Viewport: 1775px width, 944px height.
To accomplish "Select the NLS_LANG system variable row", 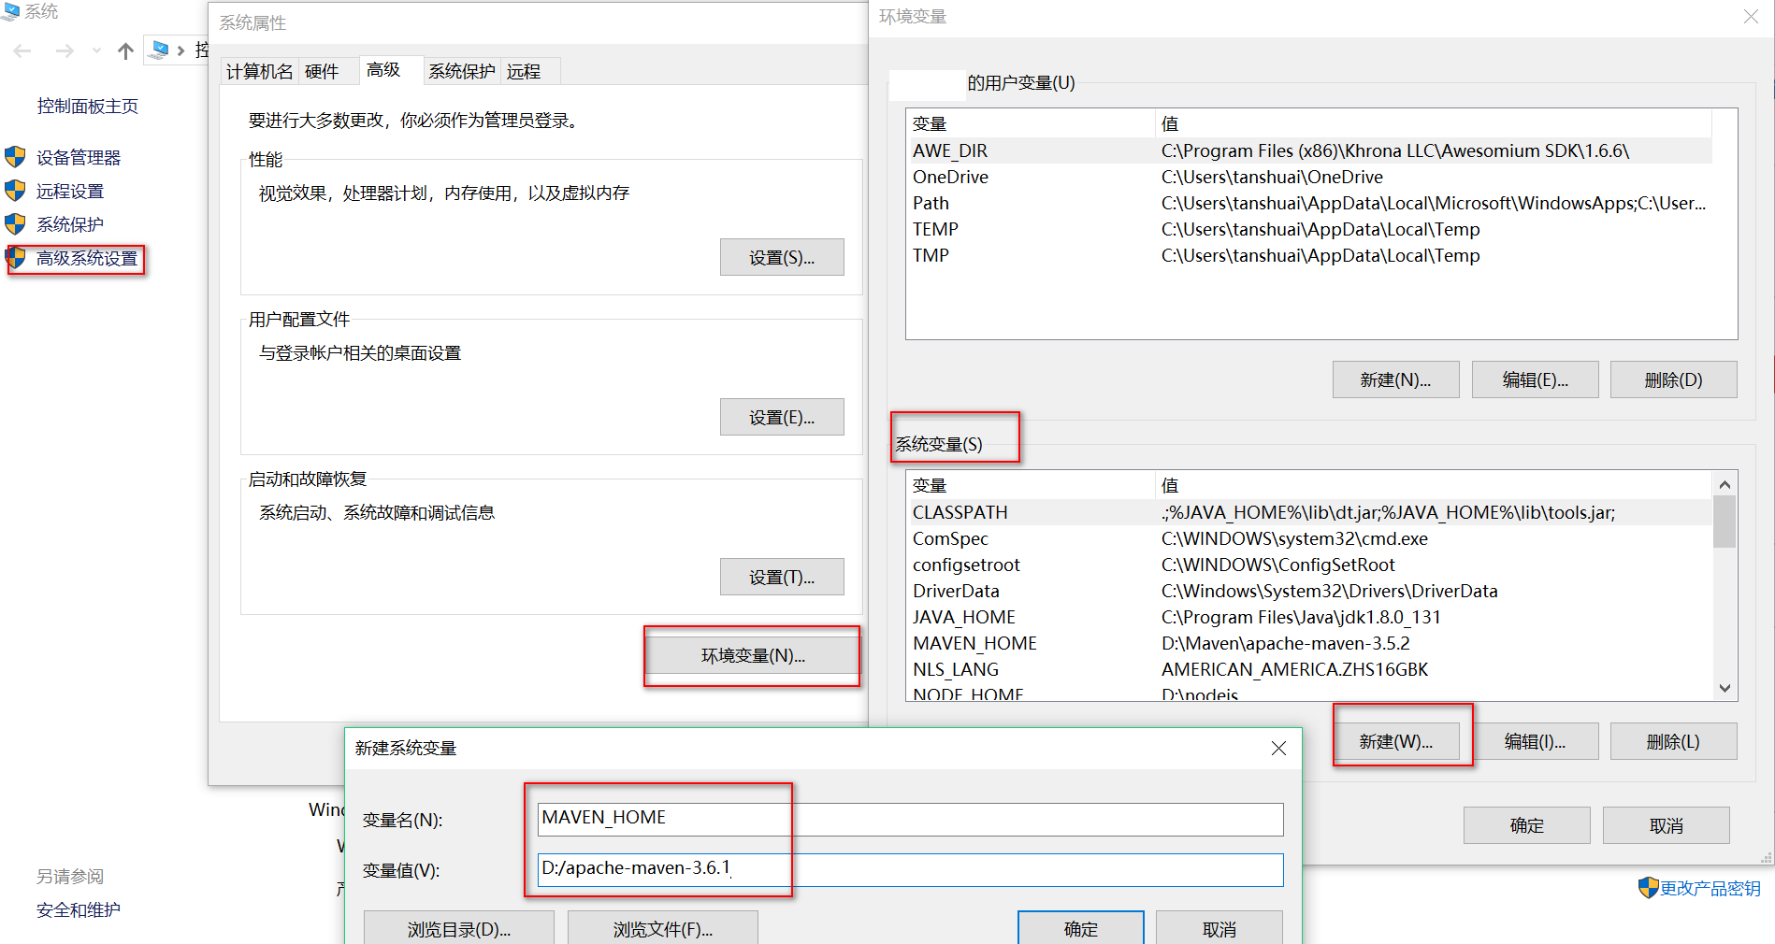I will click(x=1309, y=669).
